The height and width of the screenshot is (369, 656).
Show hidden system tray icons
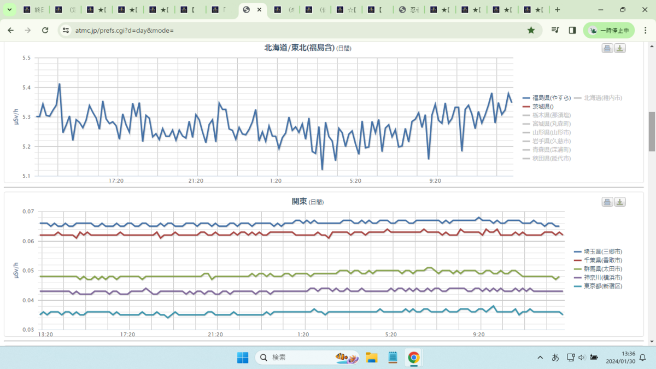coord(540,358)
